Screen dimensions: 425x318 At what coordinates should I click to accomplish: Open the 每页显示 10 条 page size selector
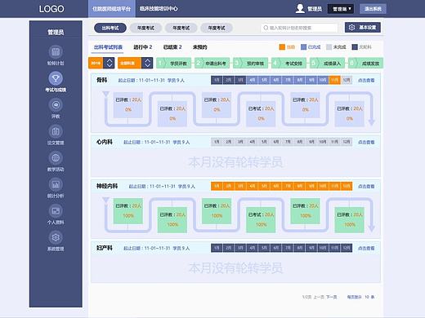(x=360, y=297)
